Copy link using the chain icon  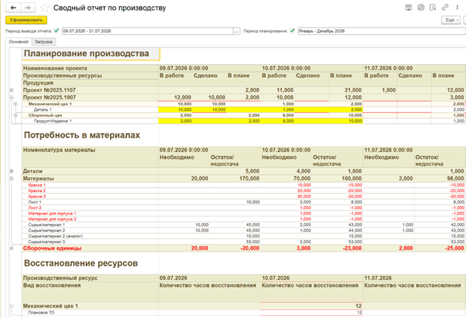(x=445, y=7)
